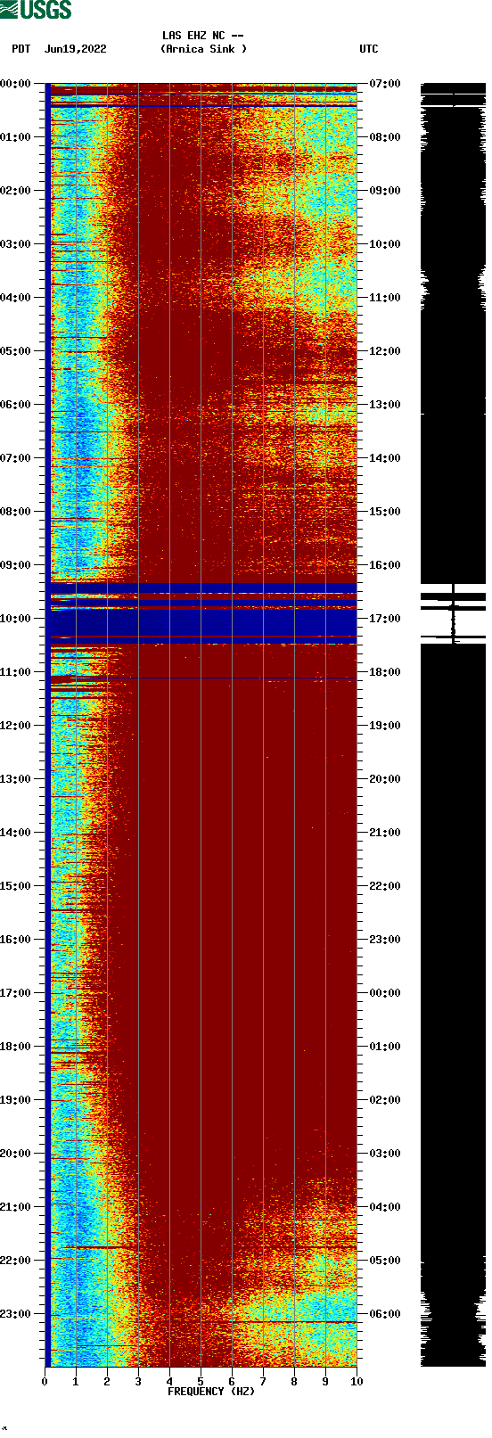Click the '21:00' PDT time label
Image resolution: width=492 pixels, height=1438 pixels.
pyautogui.click(x=15, y=1207)
